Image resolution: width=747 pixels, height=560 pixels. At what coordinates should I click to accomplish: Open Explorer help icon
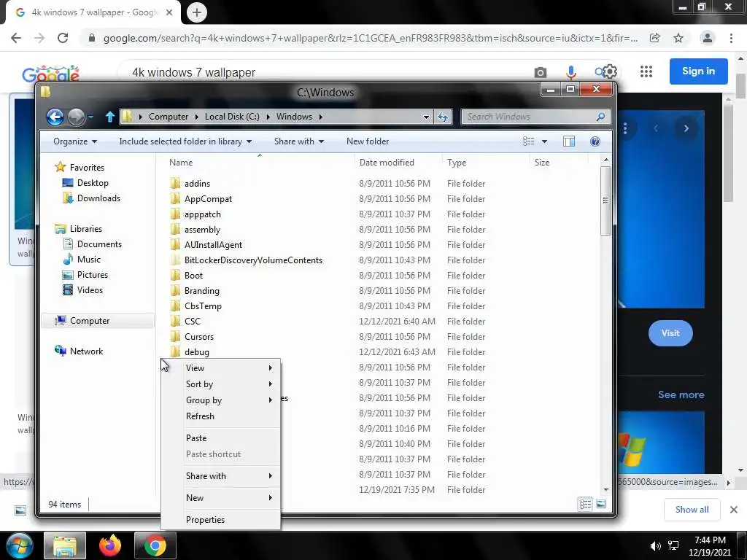595,141
